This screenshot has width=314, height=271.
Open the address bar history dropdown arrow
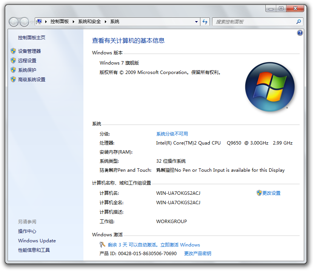(x=197, y=22)
